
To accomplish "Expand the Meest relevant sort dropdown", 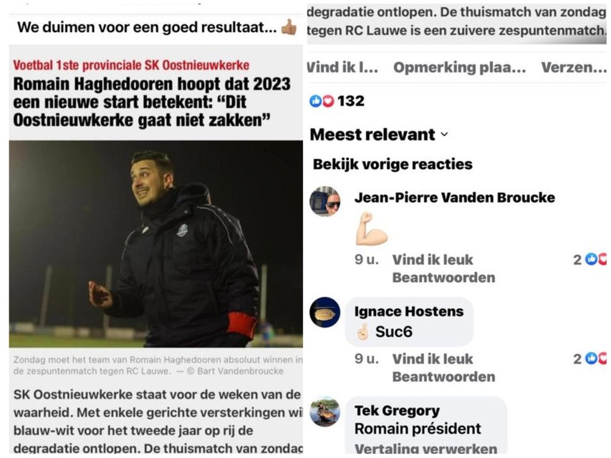I will (379, 135).
